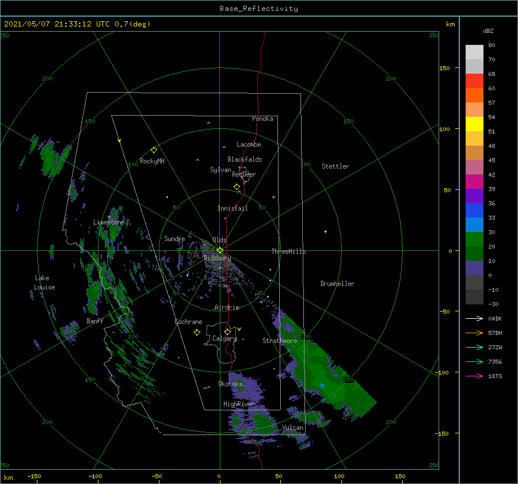
Task: Click the Blackfalds town label
Action: (x=245, y=159)
